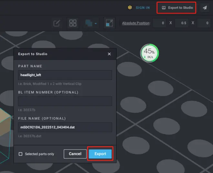Click the Export to Studio toolbar button
Screen dimensions: 213x173
[177, 8]
